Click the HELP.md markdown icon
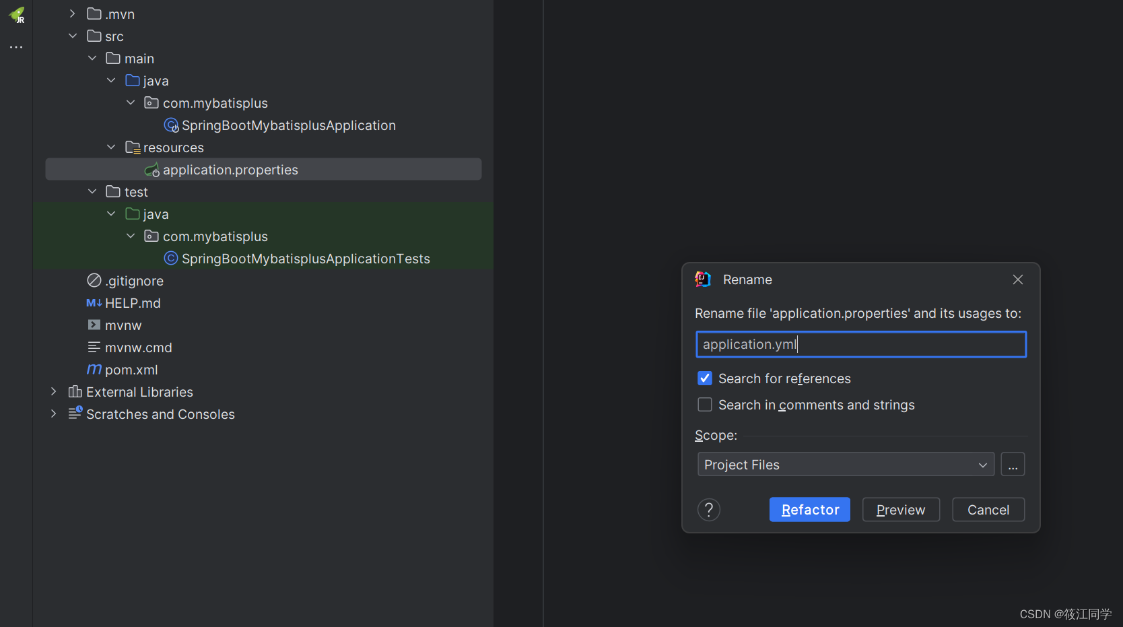The image size is (1123, 627). tap(94, 303)
